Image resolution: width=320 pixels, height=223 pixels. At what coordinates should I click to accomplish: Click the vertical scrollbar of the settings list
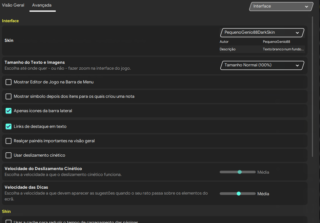pyautogui.click(x=312, y=86)
